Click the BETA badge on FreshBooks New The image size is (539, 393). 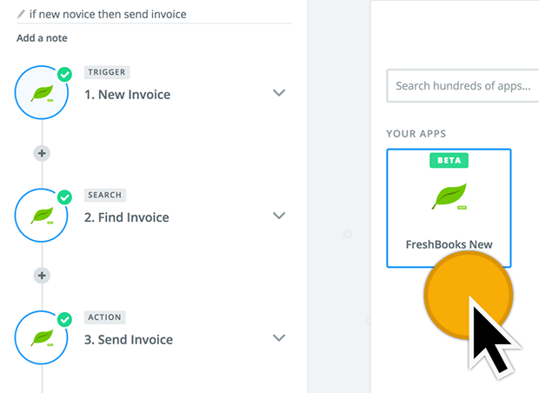449,160
